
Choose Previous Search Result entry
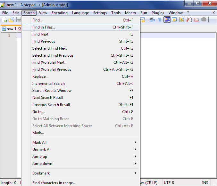pyautogui.click(x=80, y=105)
